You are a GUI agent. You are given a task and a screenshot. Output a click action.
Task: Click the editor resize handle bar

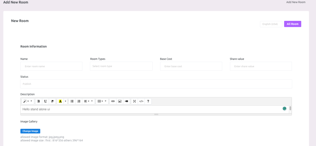156,114
